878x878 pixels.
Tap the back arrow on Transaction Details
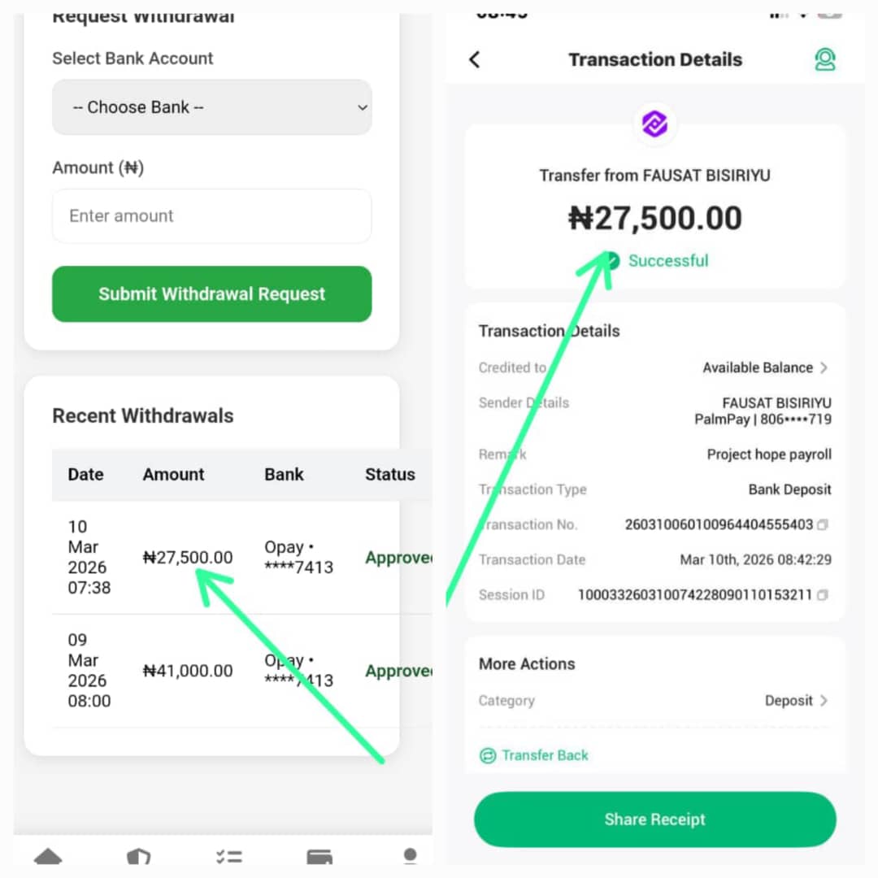475,59
